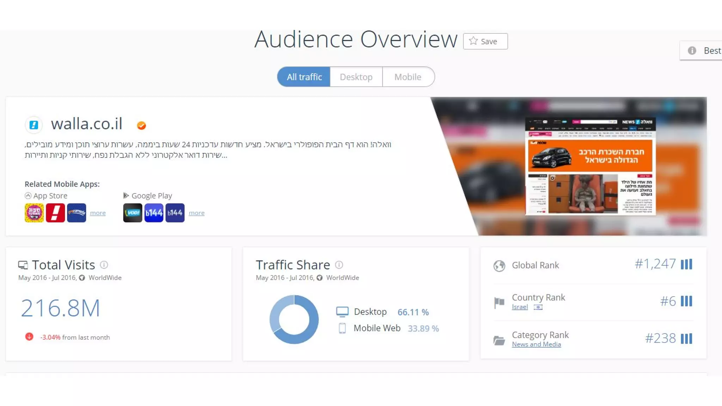
Task: Click the Global Rank bar chart icon
Action: click(x=686, y=264)
